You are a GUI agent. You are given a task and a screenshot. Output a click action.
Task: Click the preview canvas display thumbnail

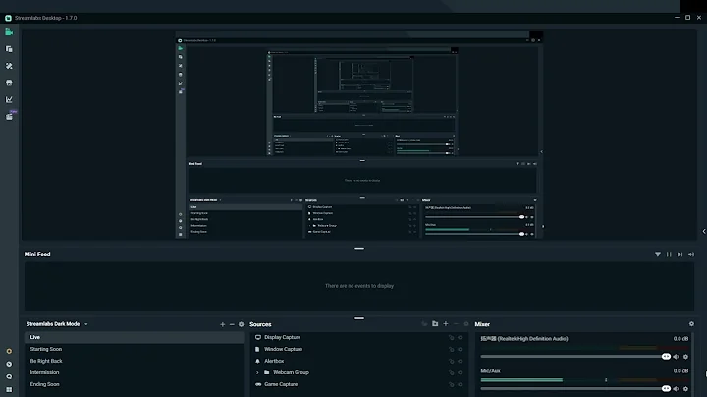coord(359,135)
